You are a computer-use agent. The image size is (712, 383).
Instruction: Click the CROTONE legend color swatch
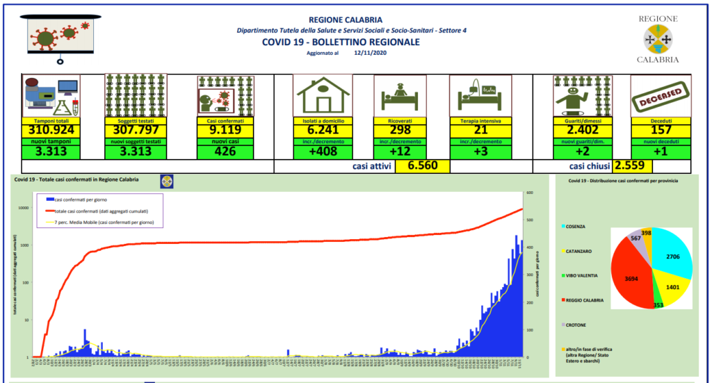point(563,325)
